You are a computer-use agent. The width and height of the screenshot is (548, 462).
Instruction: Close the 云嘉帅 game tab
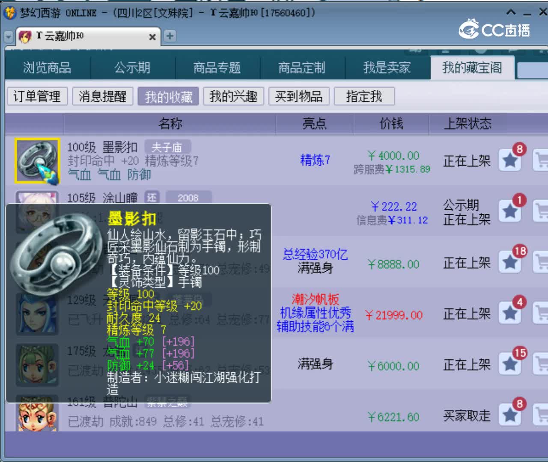click(x=152, y=37)
